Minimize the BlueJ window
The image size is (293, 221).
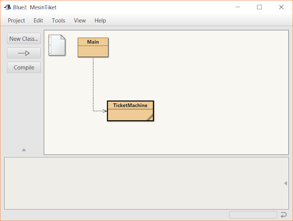pos(238,7)
